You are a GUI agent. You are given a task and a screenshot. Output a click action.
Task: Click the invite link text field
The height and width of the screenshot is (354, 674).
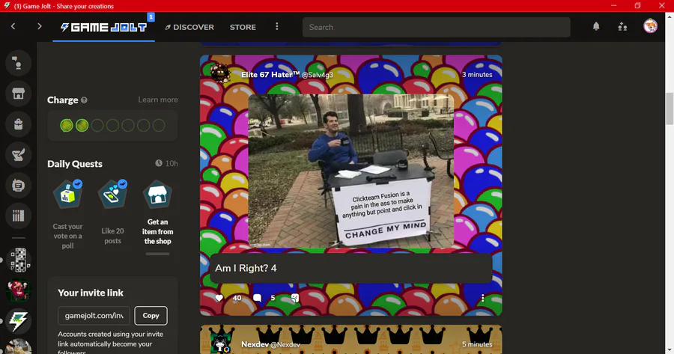click(x=94, y=315)
